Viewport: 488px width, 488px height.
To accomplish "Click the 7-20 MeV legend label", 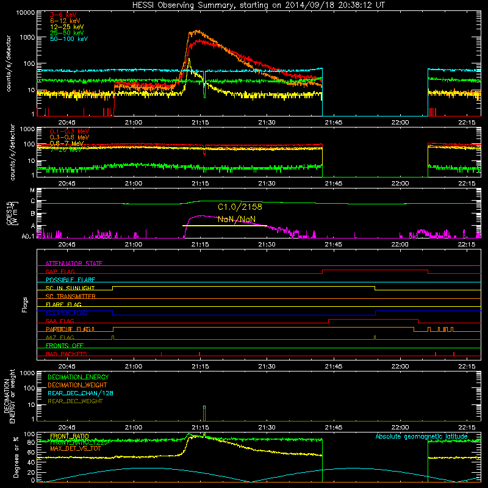I will (x=66, y=149).
